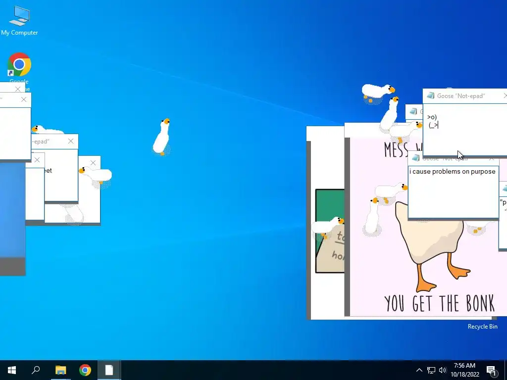Click text 'i cause problems on purpose'
This screenshot has height=380, width=507.
(453, 172)
